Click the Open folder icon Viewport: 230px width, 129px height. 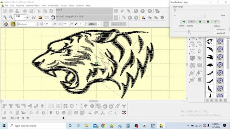(11, 11)
